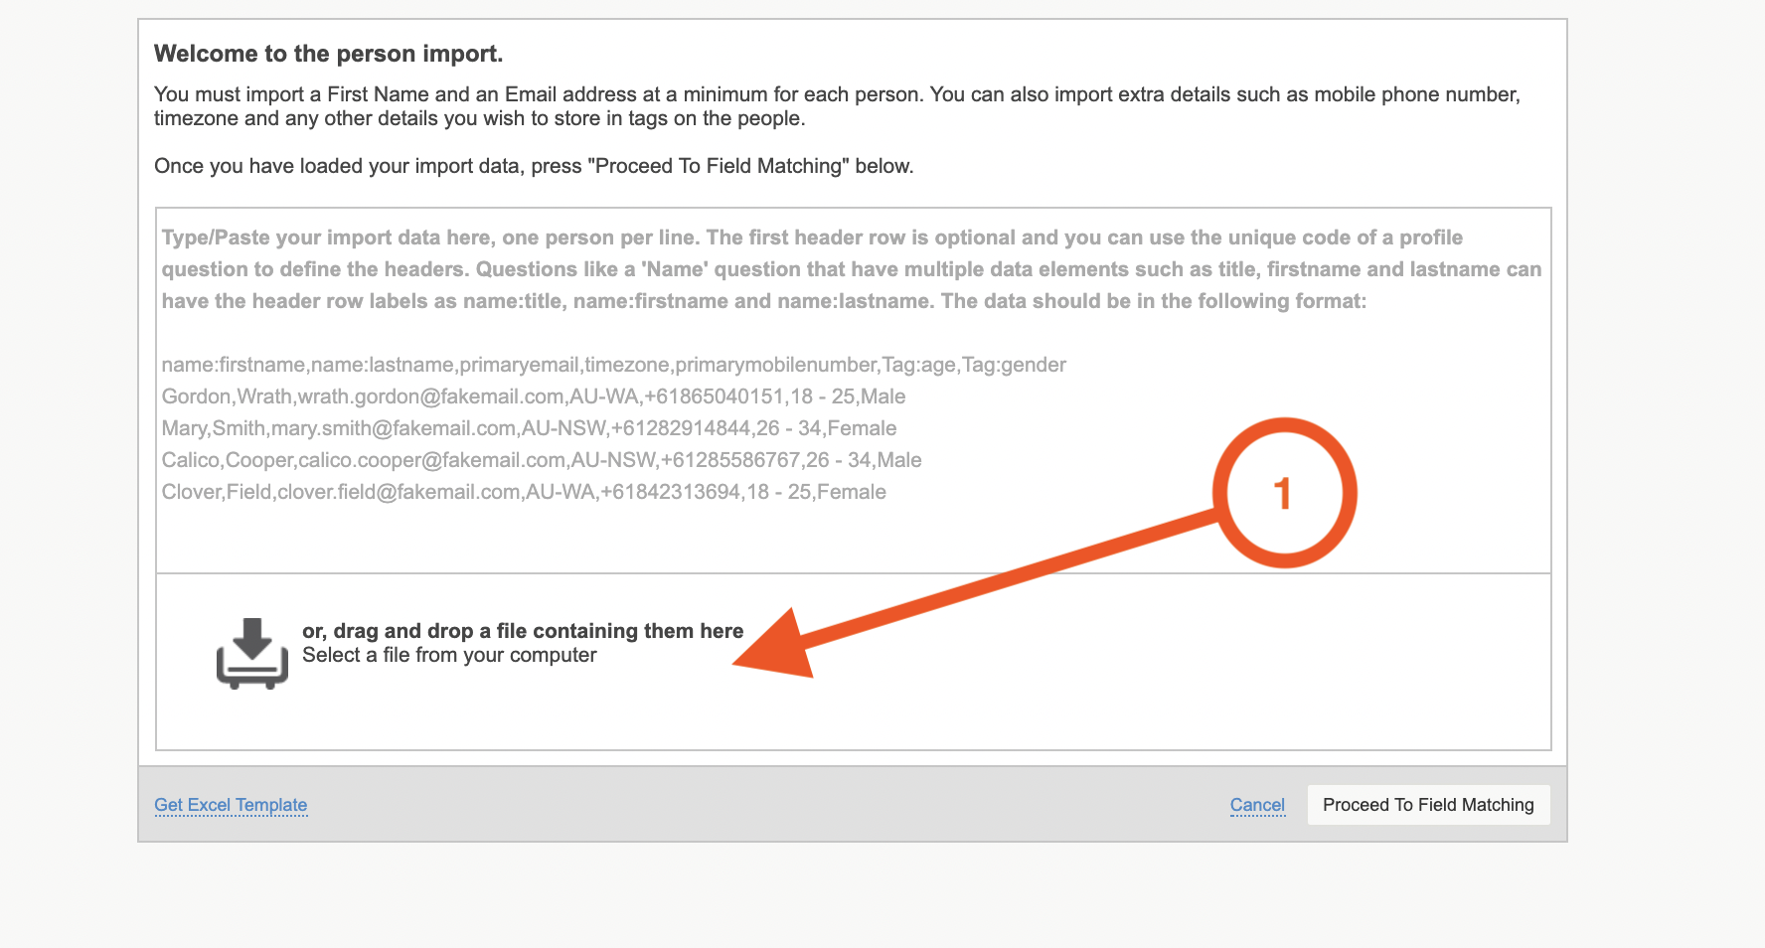The height and width of the screenshot is (948, 1765).
Task: Click the Mary Smith sample line
Action: 529,428
